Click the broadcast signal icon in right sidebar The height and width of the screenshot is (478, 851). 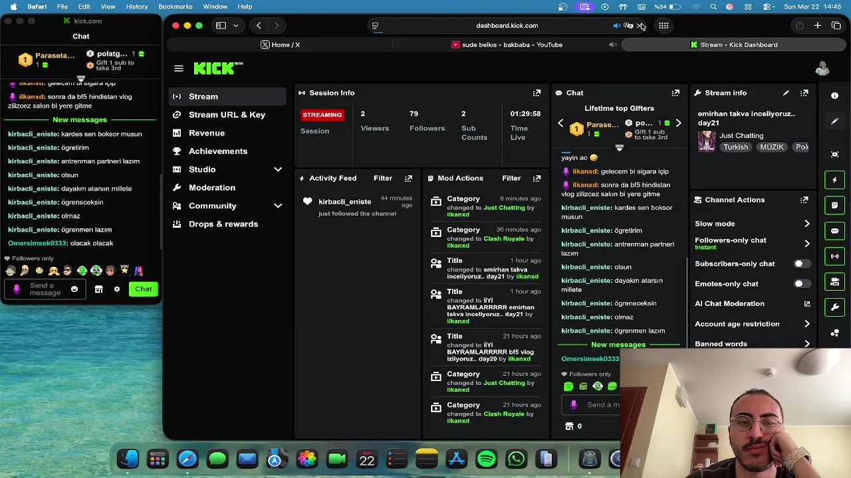coord(835,256)
